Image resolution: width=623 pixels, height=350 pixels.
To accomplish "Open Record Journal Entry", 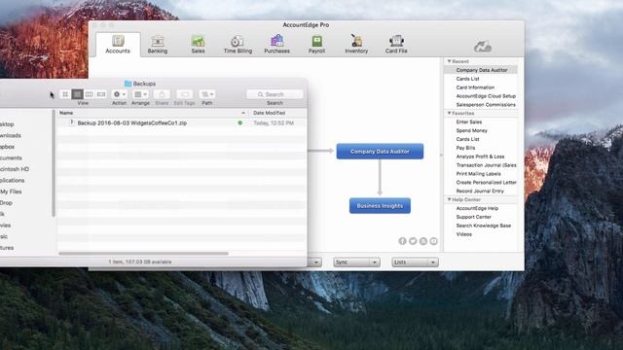I will 480,192.
